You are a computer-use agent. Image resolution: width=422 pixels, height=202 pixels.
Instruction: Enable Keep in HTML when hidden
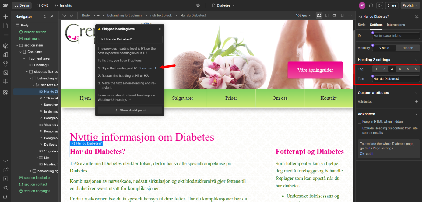(x=360, y=122)
